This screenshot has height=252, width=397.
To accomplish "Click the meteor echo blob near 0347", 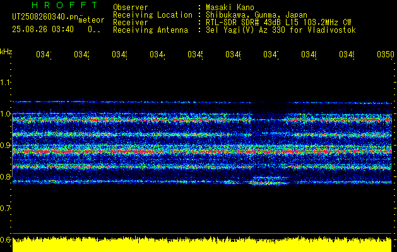I will coord(269,180).
